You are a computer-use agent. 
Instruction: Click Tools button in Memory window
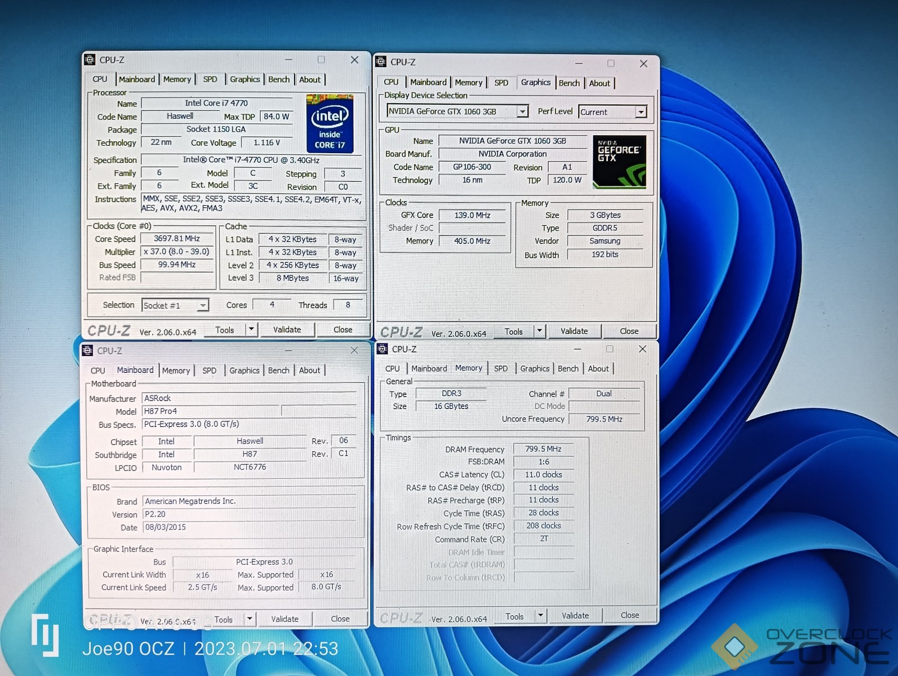pyautogui.click(x=515, y=616)
